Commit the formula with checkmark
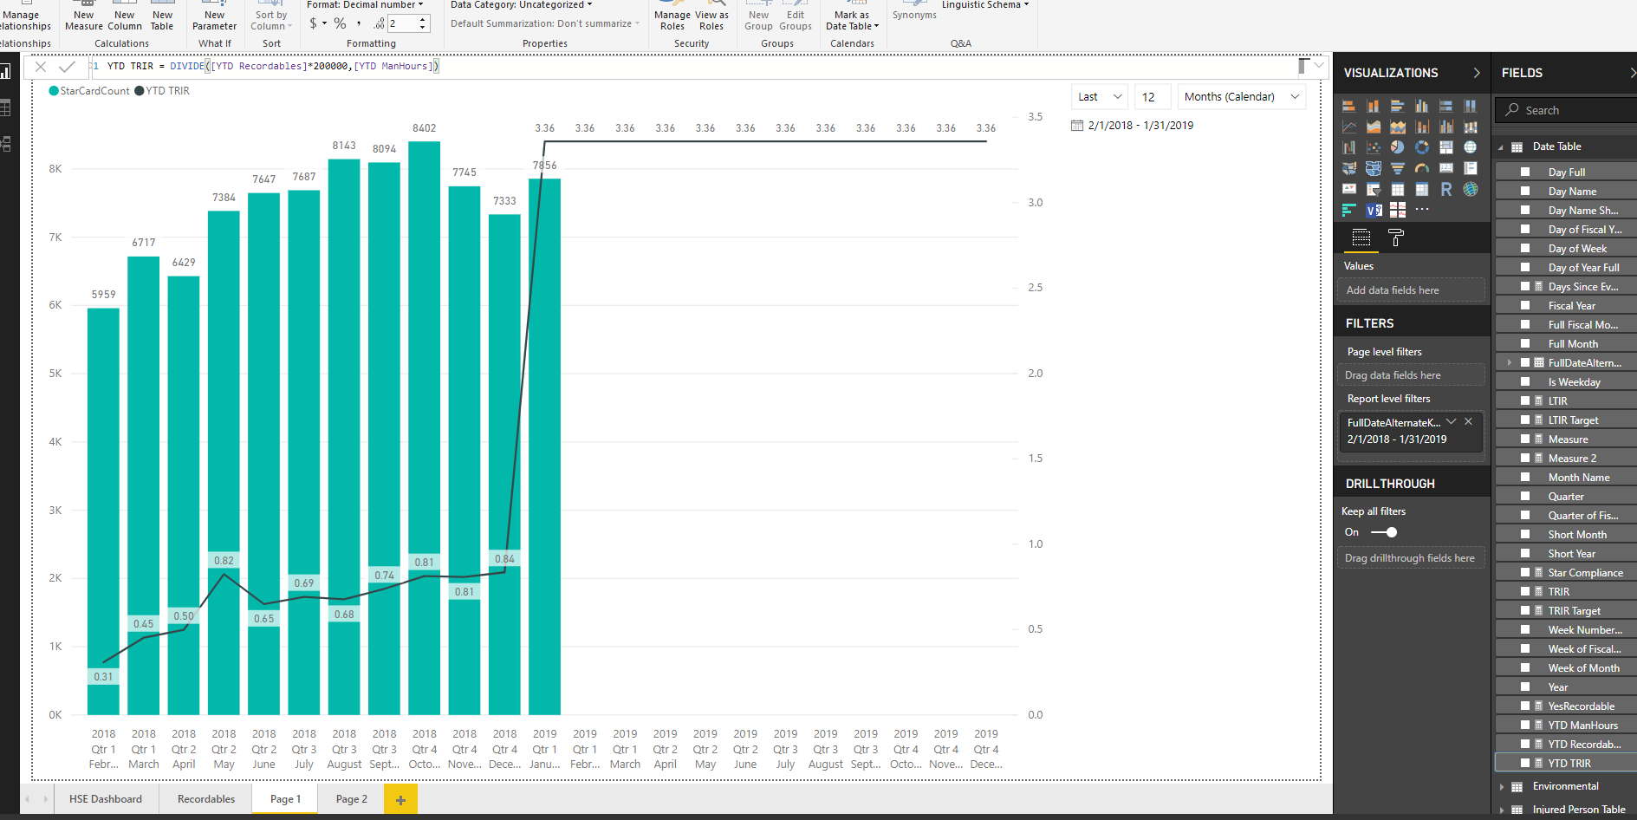The width and height of the screenshot is (1637, 820). (x=66, y=67)
